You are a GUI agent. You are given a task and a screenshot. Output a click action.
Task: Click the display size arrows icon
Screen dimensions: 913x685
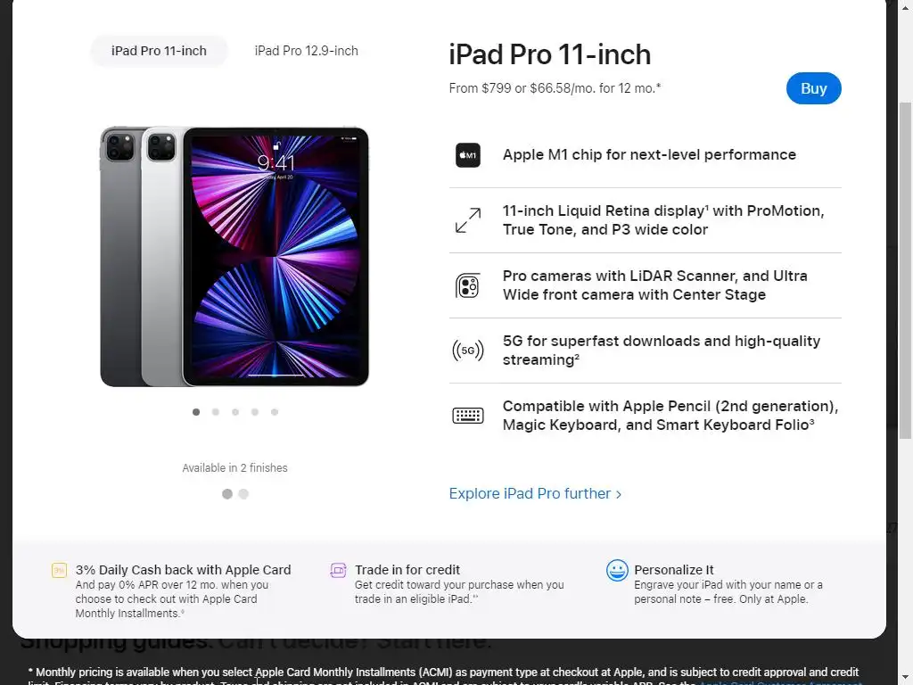[x=467, y=220]
